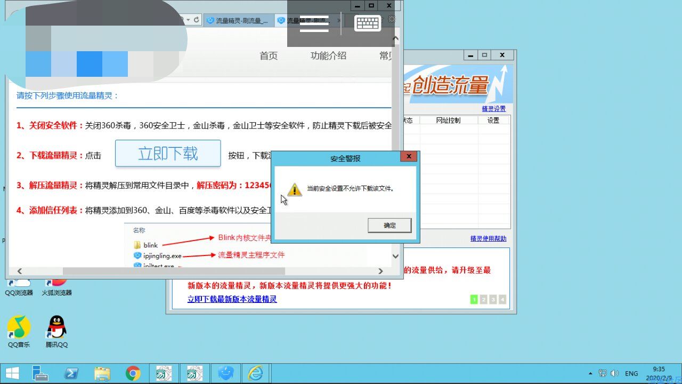The image size is (682, 384).
Task: Click horizontal scrollbar right arrow
Action: click(380, 271)
